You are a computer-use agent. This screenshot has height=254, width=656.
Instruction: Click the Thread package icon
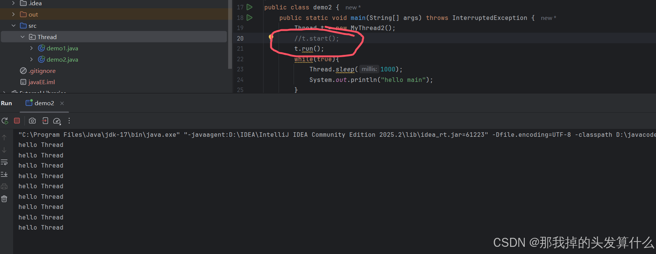point(32,37)
